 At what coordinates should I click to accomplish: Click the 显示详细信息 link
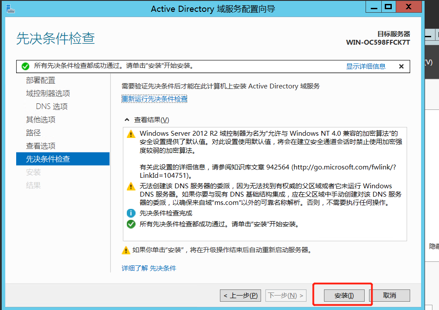coord(366,67)
